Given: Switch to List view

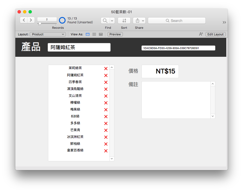Looking at the screenshot, I should point(94,34).
